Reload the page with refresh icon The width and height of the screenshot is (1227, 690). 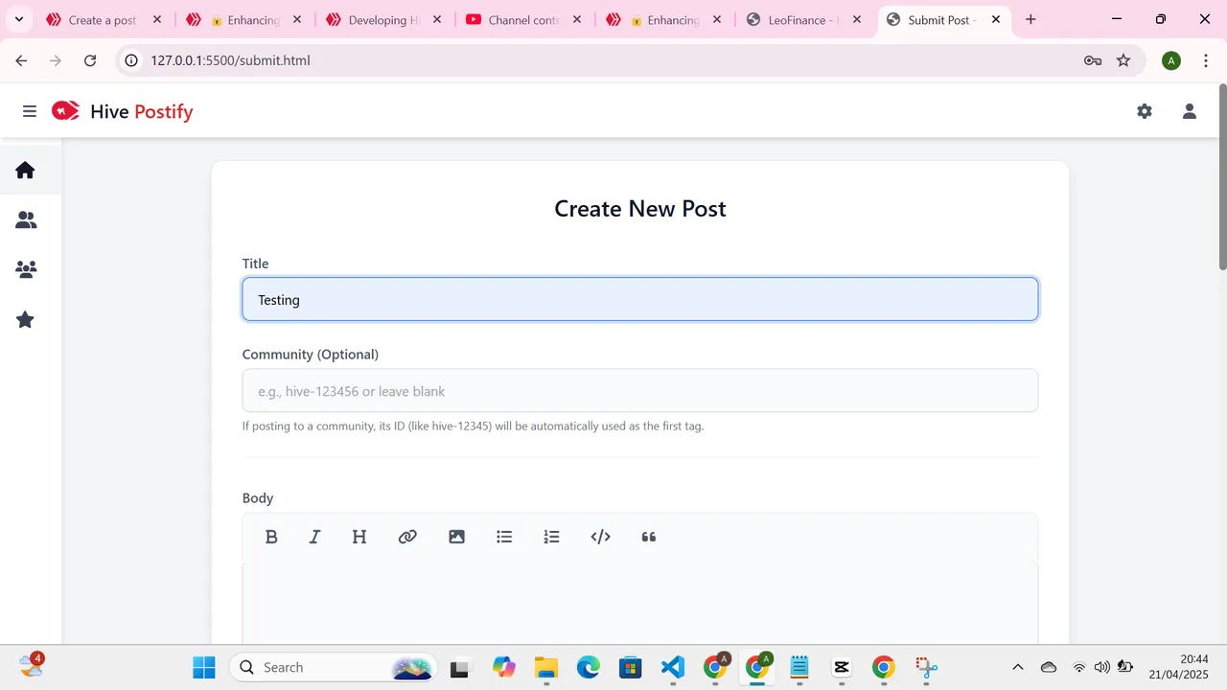pyautogui.click(x=90, y=60)
